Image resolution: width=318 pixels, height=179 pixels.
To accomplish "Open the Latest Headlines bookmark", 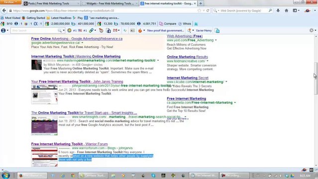I will pyautogui.click(x=59, y=18).
